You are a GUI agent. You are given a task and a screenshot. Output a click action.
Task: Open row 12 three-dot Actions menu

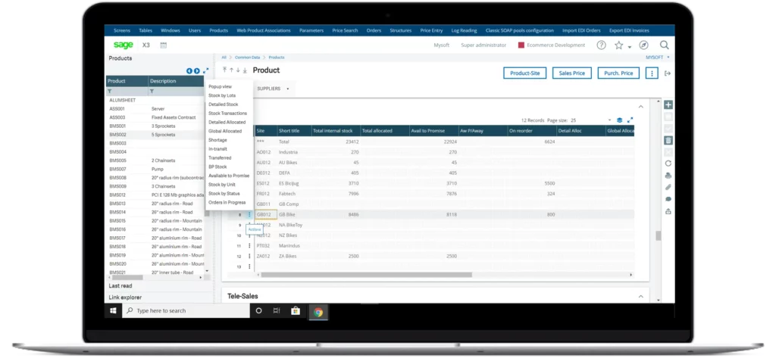(x=249, y=256)
